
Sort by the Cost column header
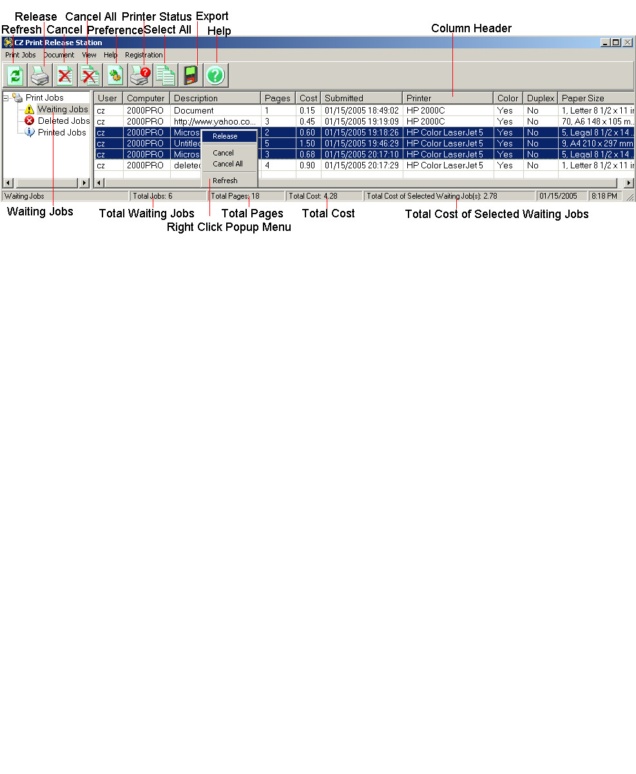click(x=308, y=98)
